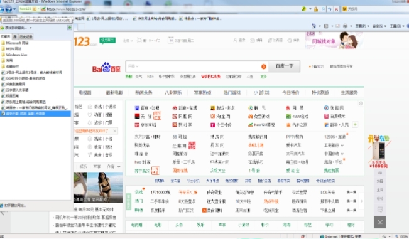This screenshot has height=239, width=409.
Task: Open the hao123影视 site link
Action: [x=261, y=125]
